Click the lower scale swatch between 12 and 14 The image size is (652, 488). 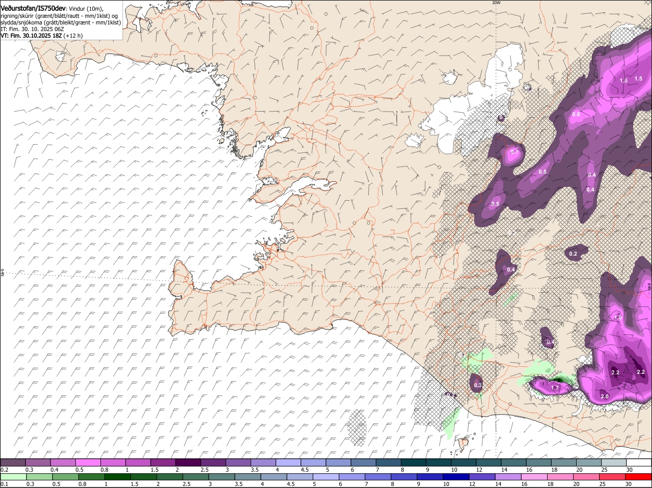482,477
